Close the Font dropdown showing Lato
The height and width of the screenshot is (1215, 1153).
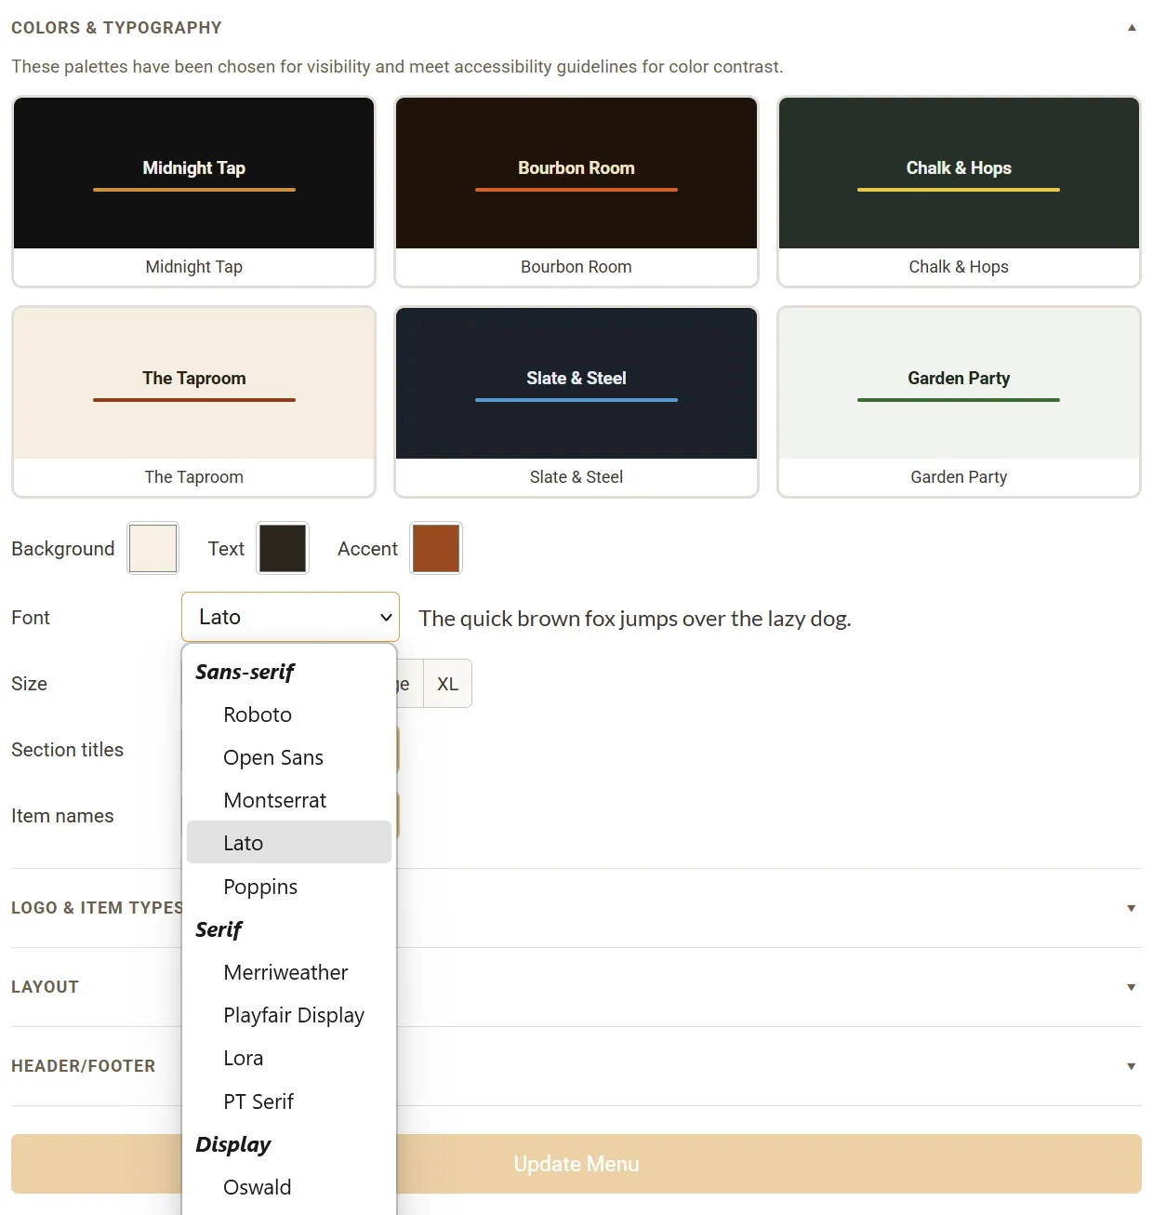tap(290, 617)
